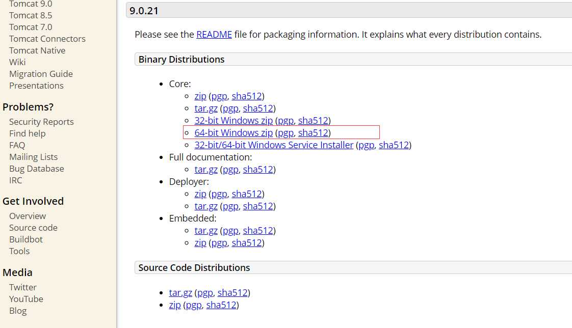Open the Migration Guide link

tap(41, 74)
